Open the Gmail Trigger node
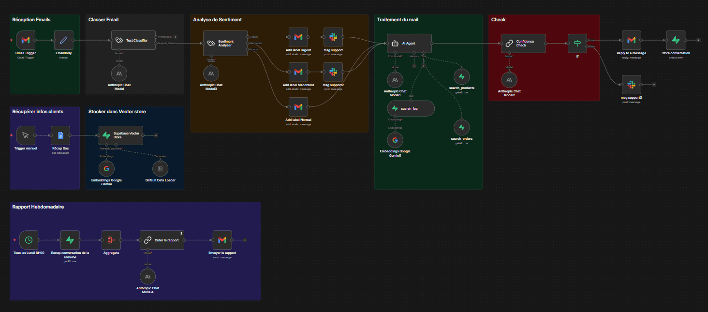The height and width of the screenshot is (312, 708). pyautogui.click(x=25, y=40)
